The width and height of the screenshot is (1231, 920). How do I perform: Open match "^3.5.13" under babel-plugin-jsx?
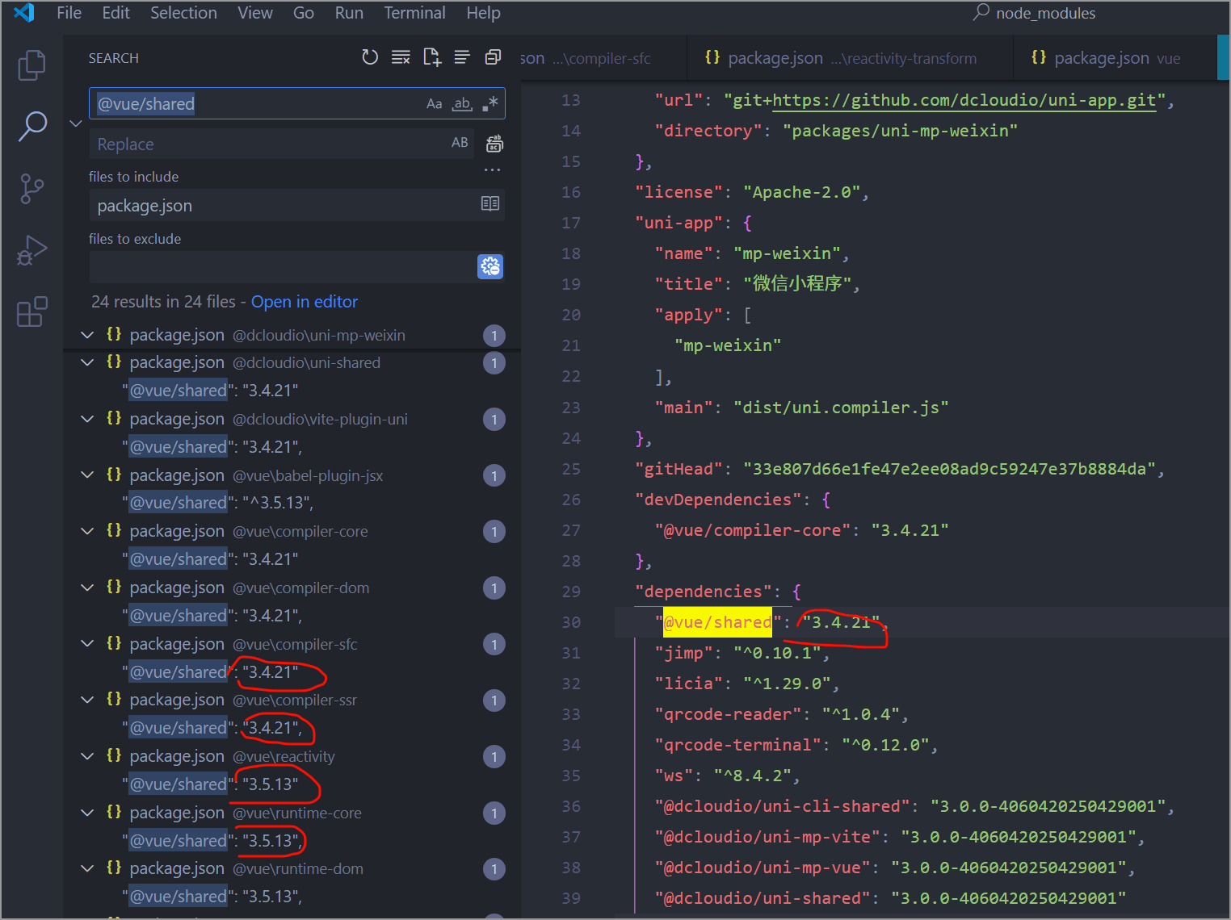pos(292,503)
